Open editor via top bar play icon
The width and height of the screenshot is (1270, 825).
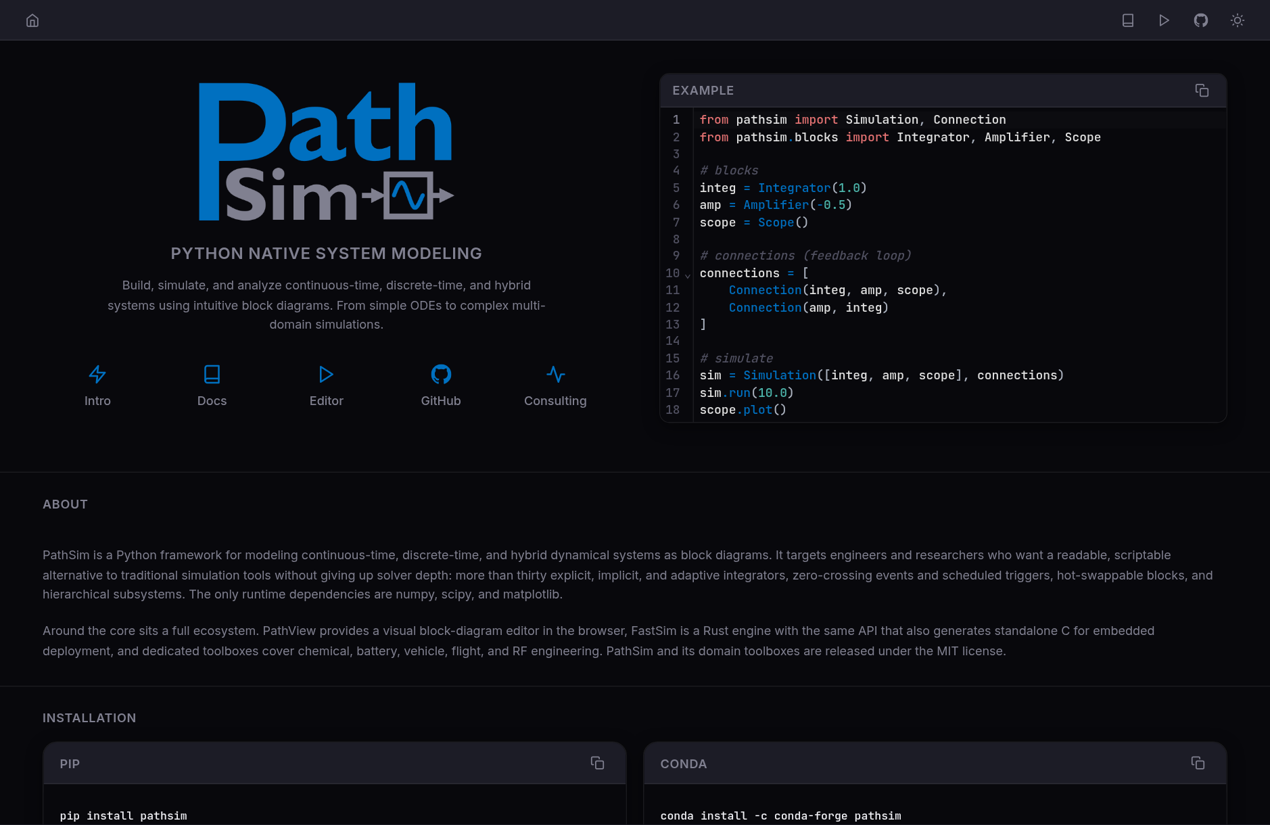click(x=1165, y=20)
